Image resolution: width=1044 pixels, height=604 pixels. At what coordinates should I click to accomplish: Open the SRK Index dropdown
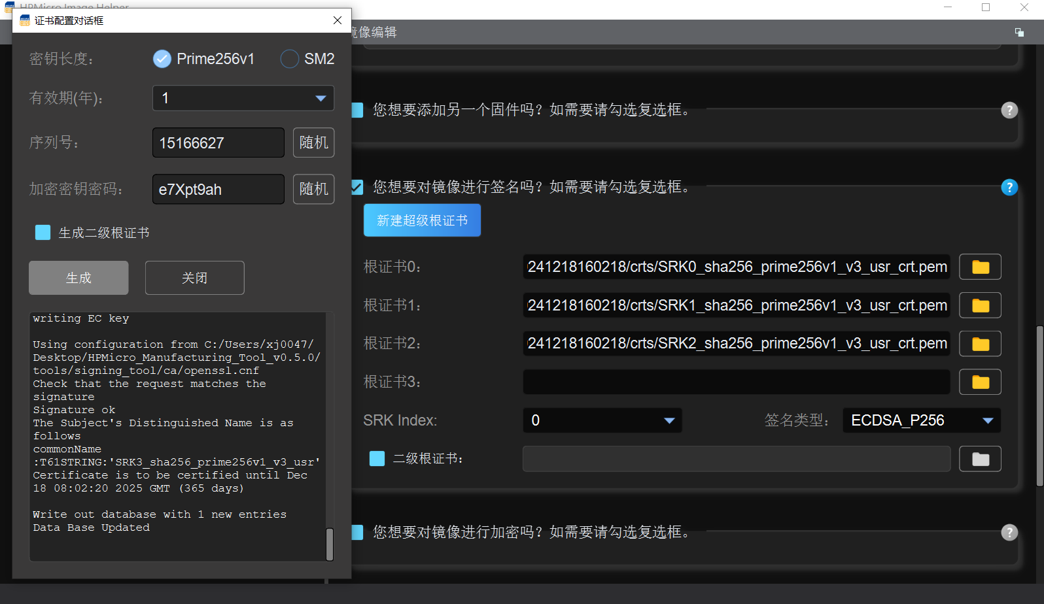[x=602, y=420]
